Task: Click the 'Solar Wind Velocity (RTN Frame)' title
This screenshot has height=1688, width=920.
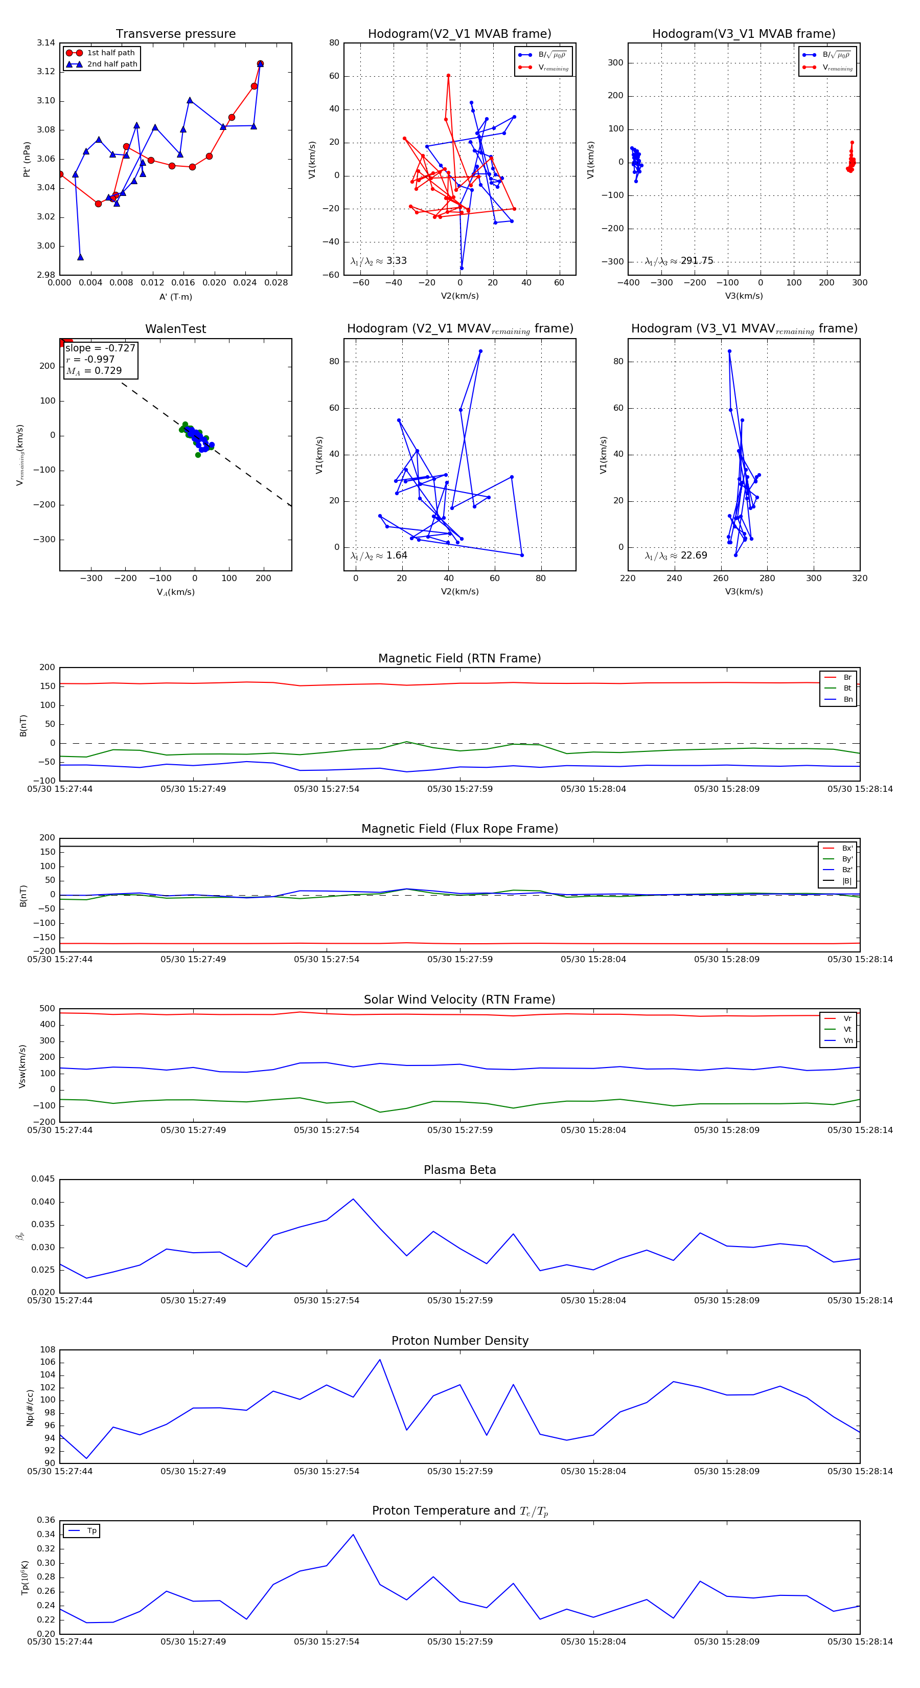Action: (459, 1000)
